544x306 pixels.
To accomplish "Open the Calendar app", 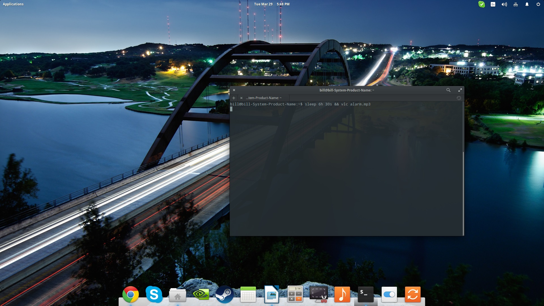I will (248, 295).
